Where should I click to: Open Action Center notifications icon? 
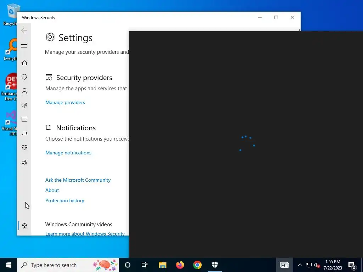click(352, 265)
